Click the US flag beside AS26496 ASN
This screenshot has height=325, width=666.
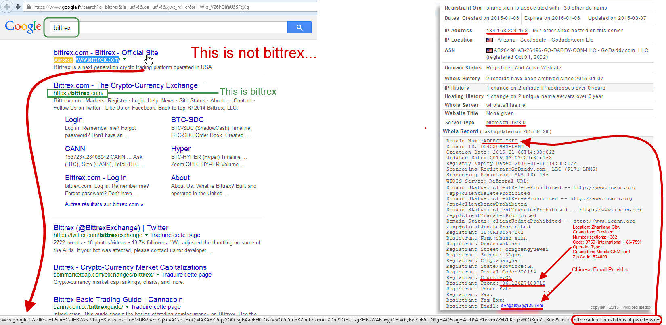pos(490,50)
